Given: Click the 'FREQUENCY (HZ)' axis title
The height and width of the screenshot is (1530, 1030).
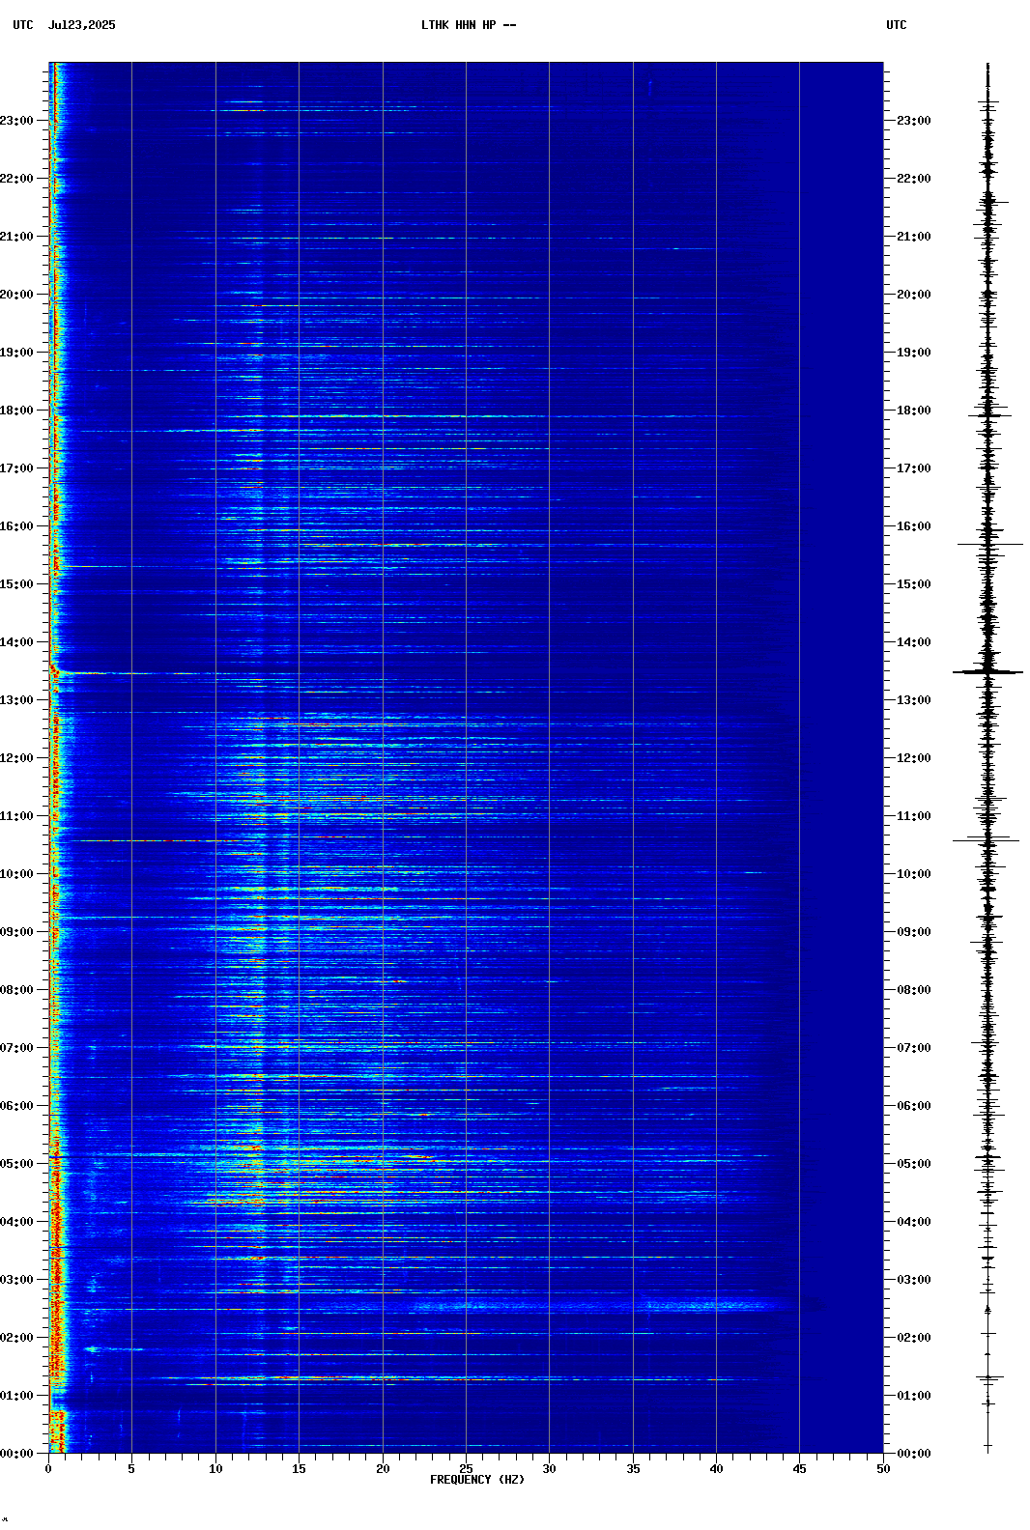Looking at the screenshot, I should click(x=477, y=1480).
